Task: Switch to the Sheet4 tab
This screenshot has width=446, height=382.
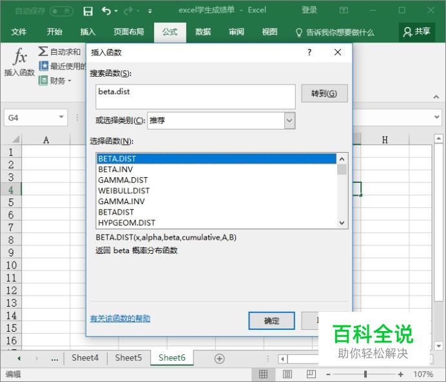Action: click(x=85, y=358)
